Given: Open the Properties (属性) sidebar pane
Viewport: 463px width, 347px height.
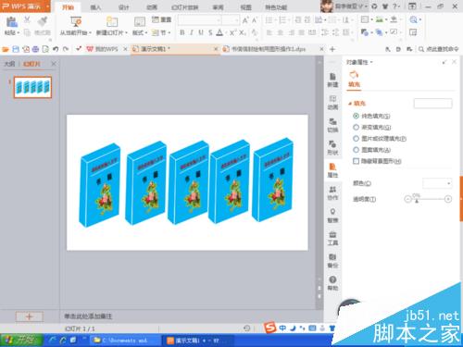Looking at the screenshot, I should click(332, 170).
